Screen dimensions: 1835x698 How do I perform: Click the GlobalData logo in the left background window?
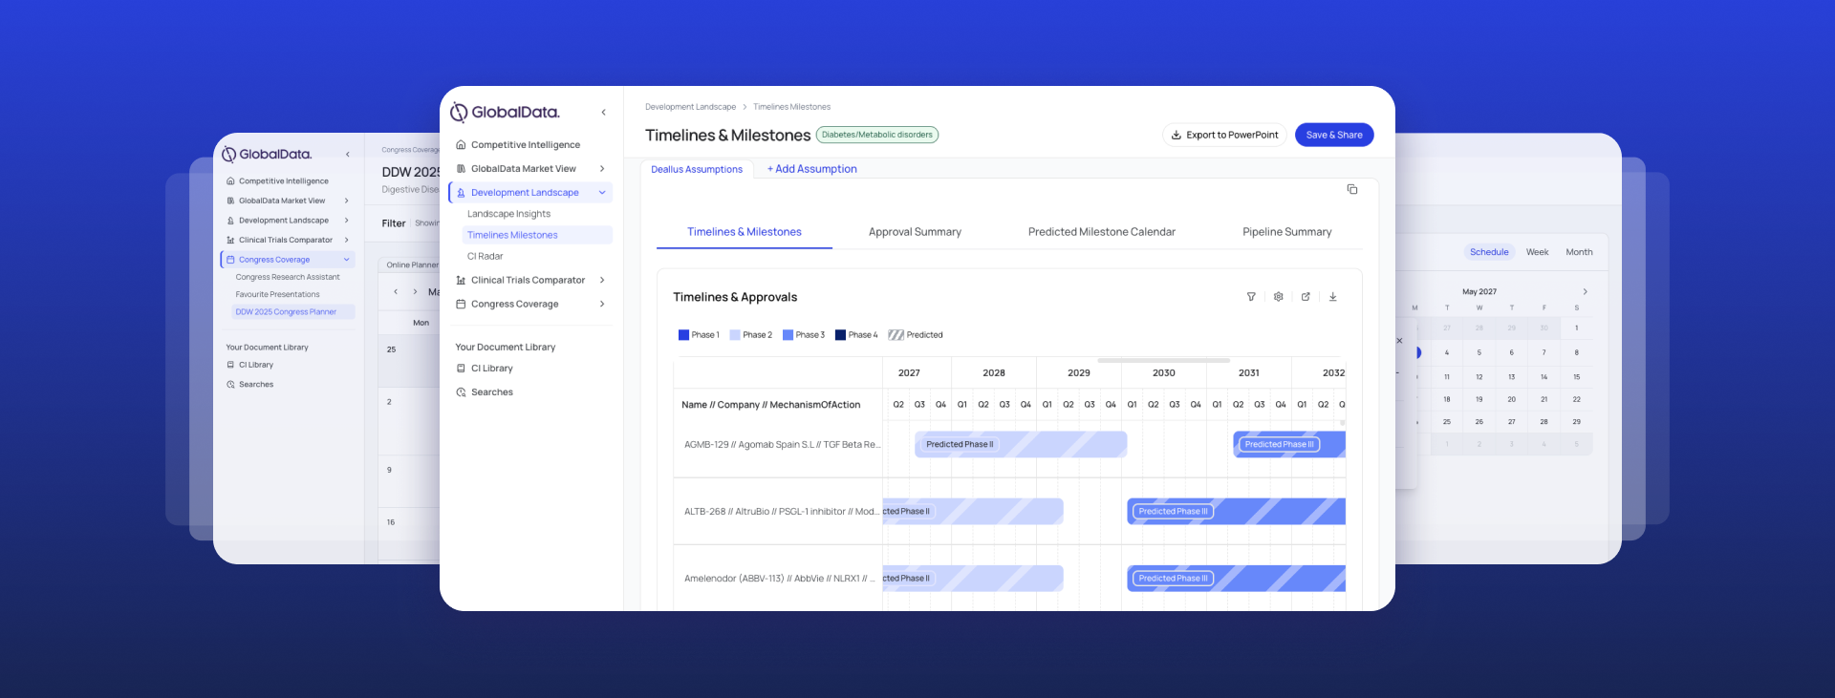point(267,155)
